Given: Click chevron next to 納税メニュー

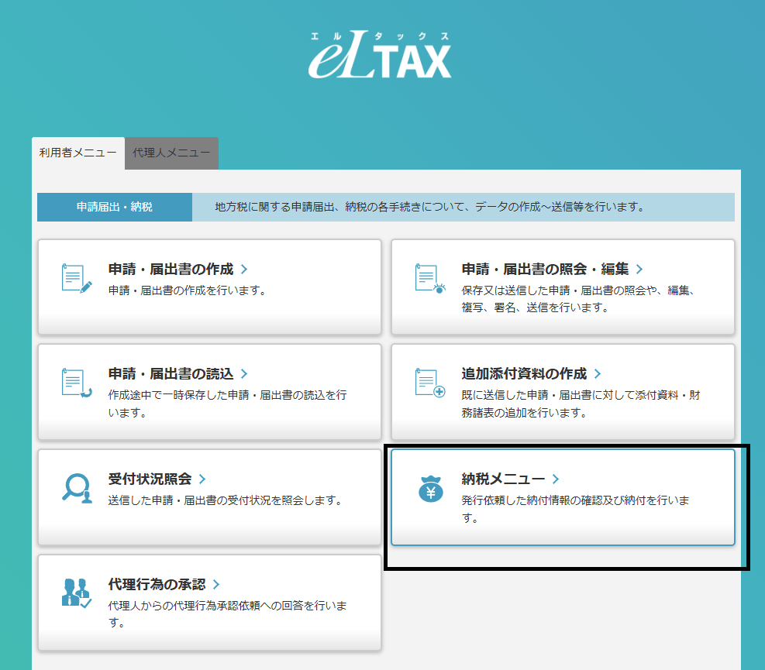Looking at the screenshot, I should 556,479.
